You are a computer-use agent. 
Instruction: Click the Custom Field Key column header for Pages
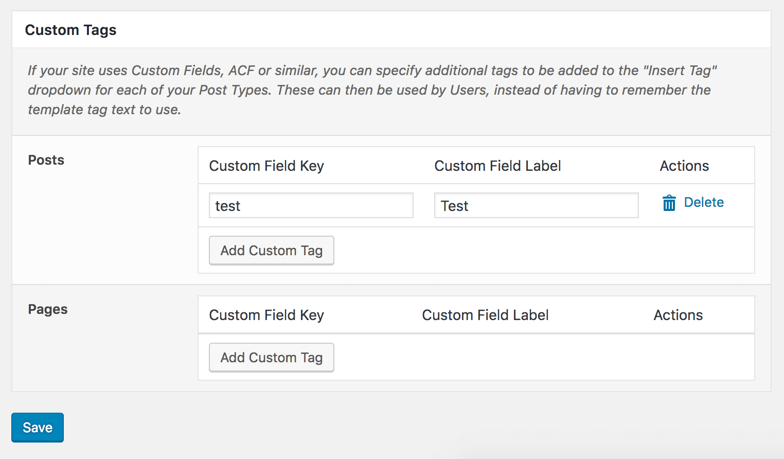266,315
